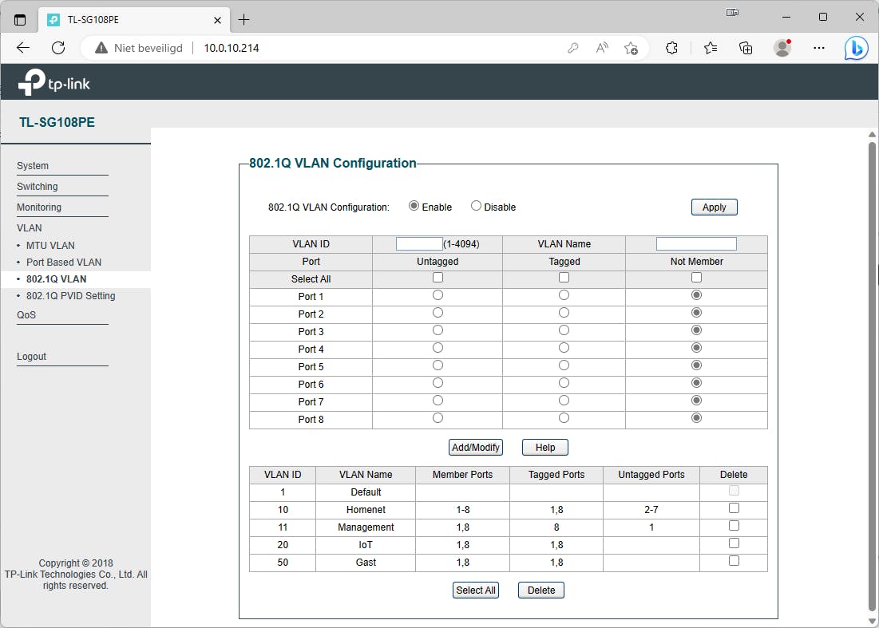Image resolution: width=879 pixels, height=628 pixels.
Task: Click inside the VLAN Name input field
Action: click(x=695, y=243)
